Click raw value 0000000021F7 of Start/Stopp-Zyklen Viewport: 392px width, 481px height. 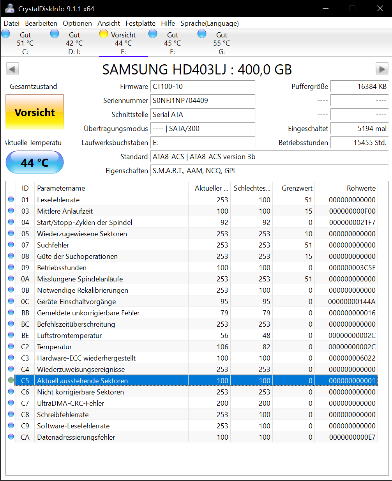tap(352, 223)
